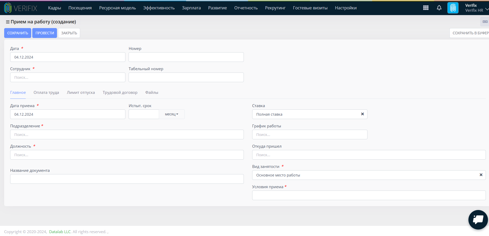Image resolution: width=489 pixels, height=236 pixels.
Task: Switch to the Файлы tab
Action: pyautogui.click(x=152, y=93)
